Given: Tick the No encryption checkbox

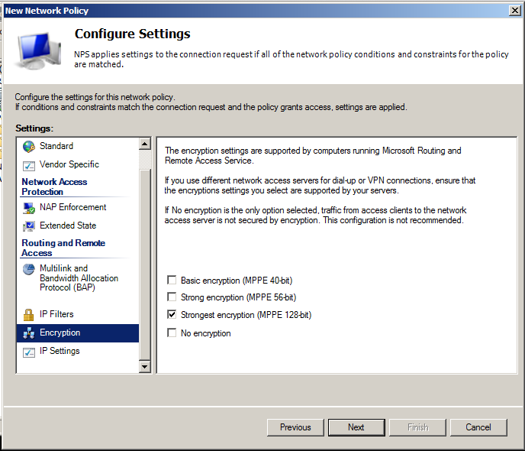Looking at the screenshot, I should [172, 333].
